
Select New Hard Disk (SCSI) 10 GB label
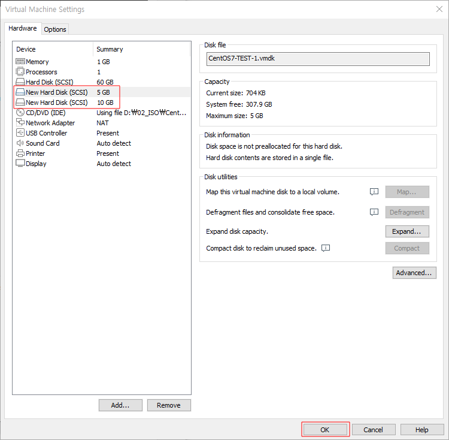coord(57,103)
